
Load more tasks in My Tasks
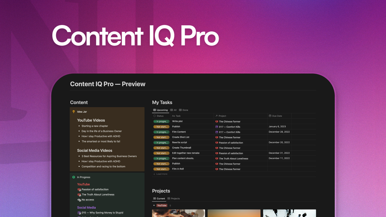(160, 174)
